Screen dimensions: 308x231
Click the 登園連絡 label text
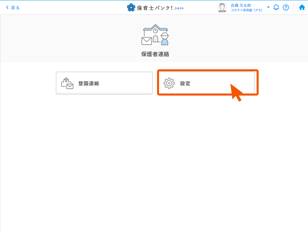[89, 83]
